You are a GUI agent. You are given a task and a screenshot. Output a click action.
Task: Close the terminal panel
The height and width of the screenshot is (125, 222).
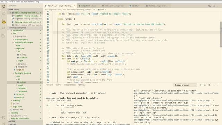(x=218, y=85)
